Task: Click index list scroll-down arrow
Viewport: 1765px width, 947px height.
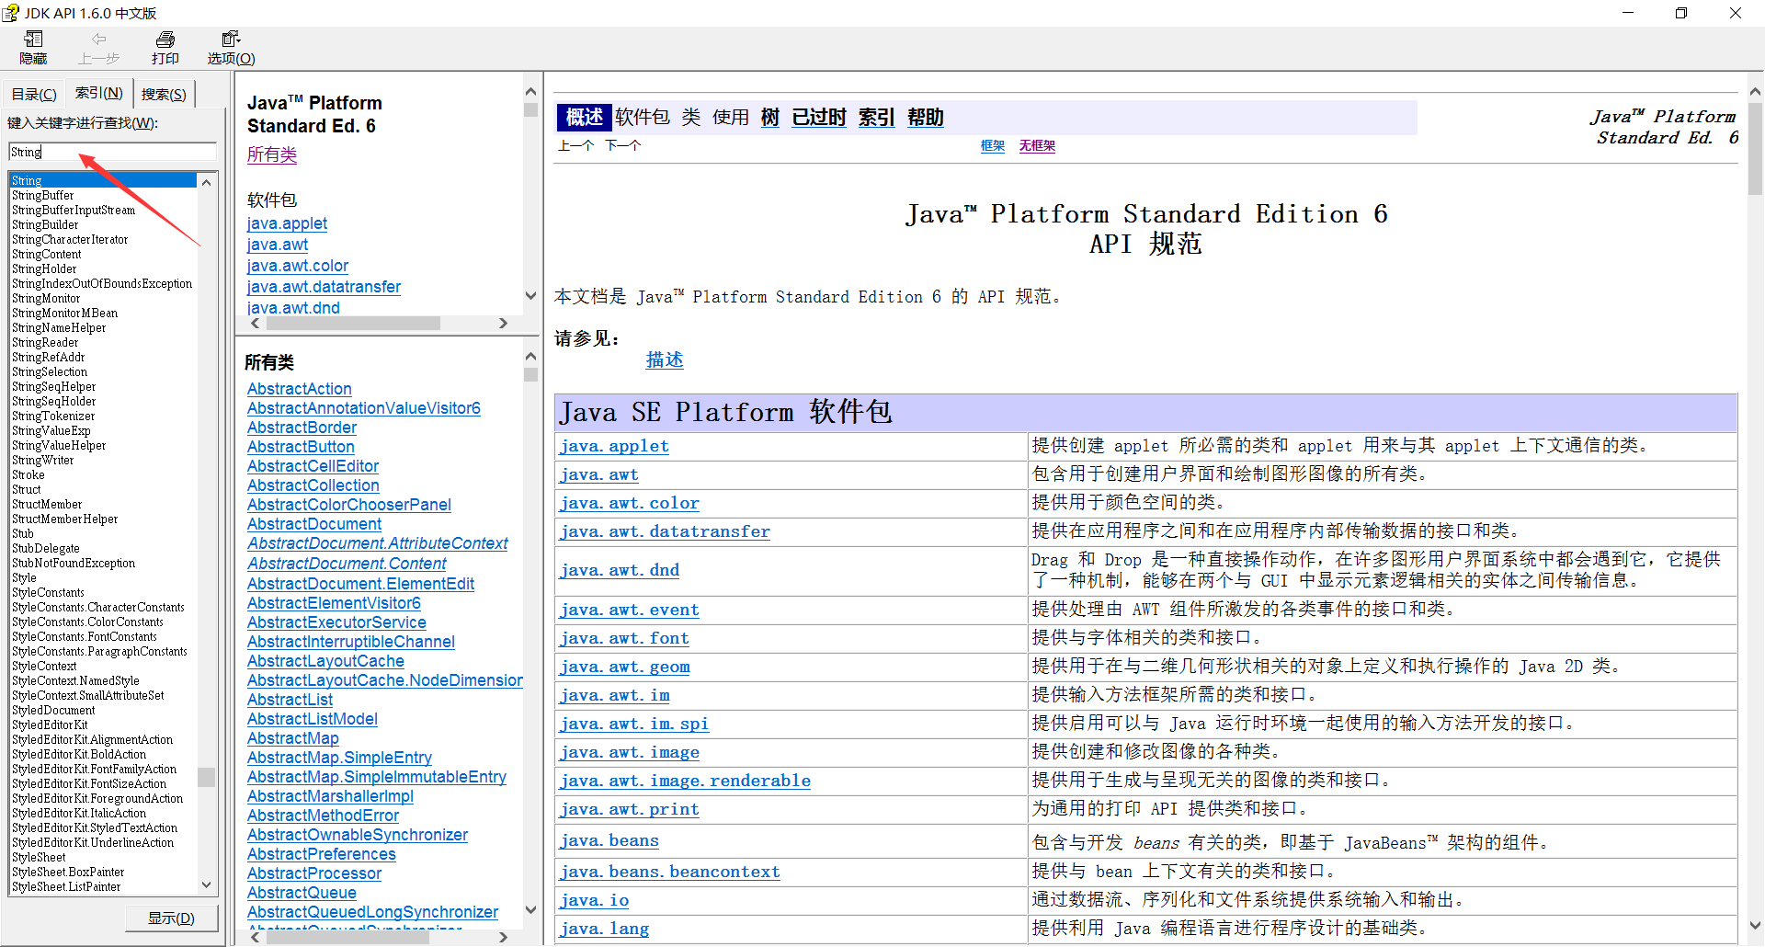Action: click(x=207, y=884)
